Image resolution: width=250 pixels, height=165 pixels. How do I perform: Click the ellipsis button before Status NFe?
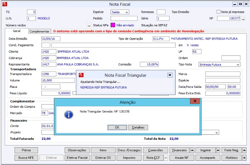89,25
